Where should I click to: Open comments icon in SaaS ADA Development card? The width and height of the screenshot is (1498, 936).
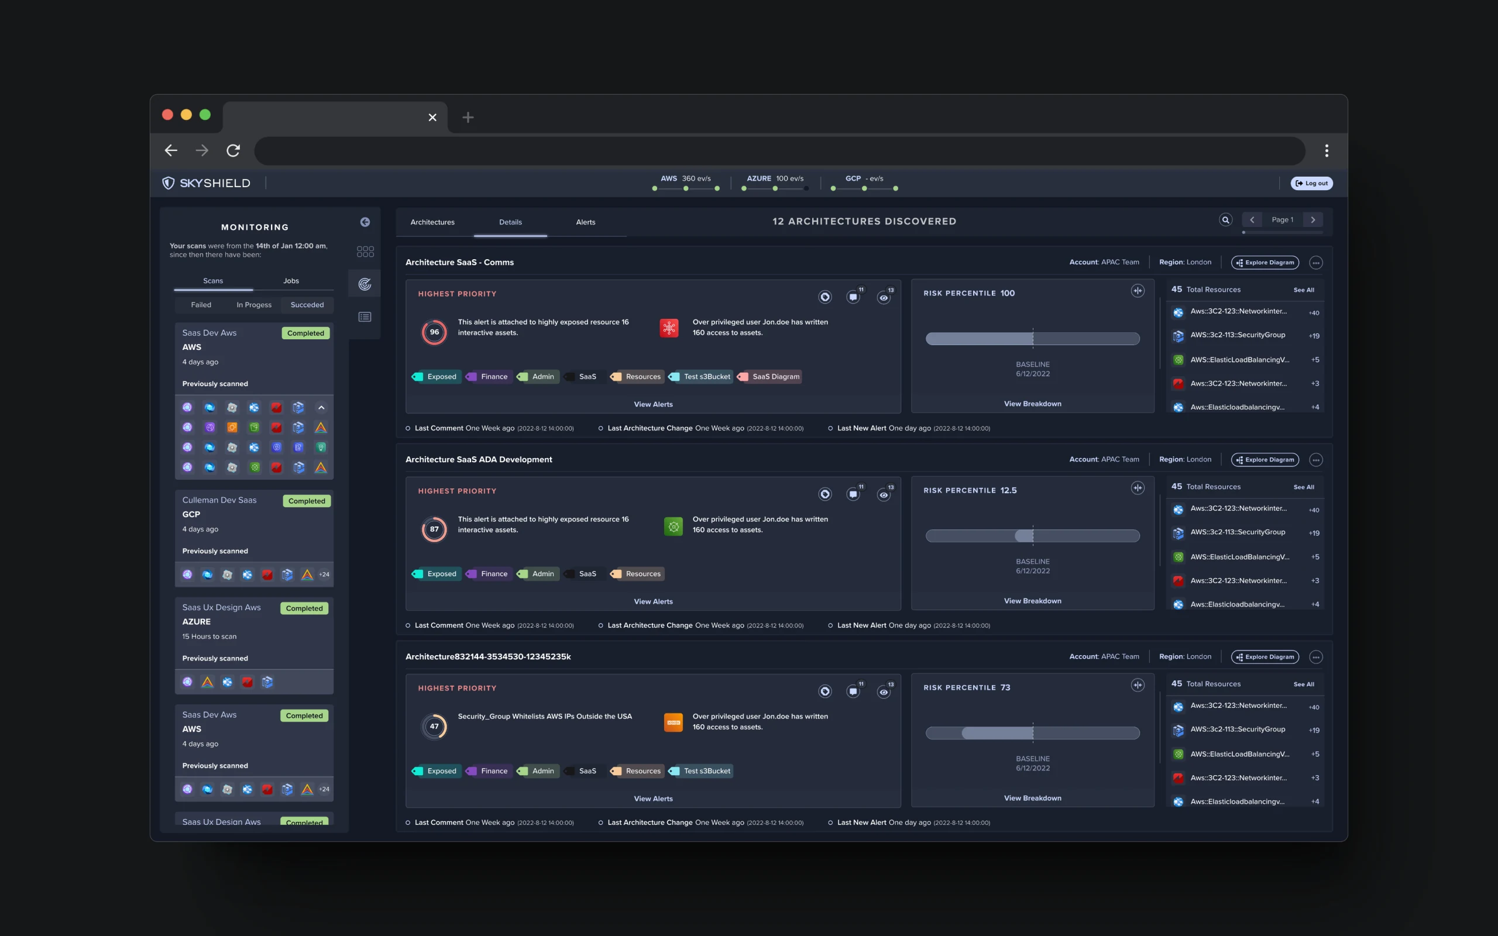click(x=854, y=494)
